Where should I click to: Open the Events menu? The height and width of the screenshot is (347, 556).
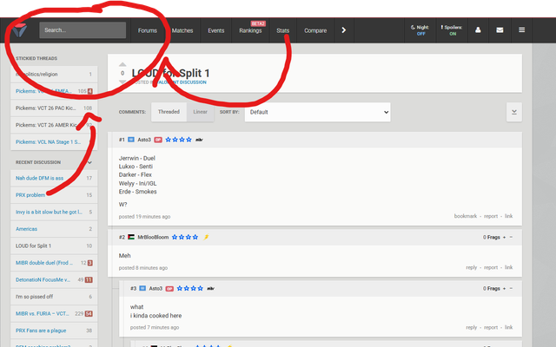216,31
